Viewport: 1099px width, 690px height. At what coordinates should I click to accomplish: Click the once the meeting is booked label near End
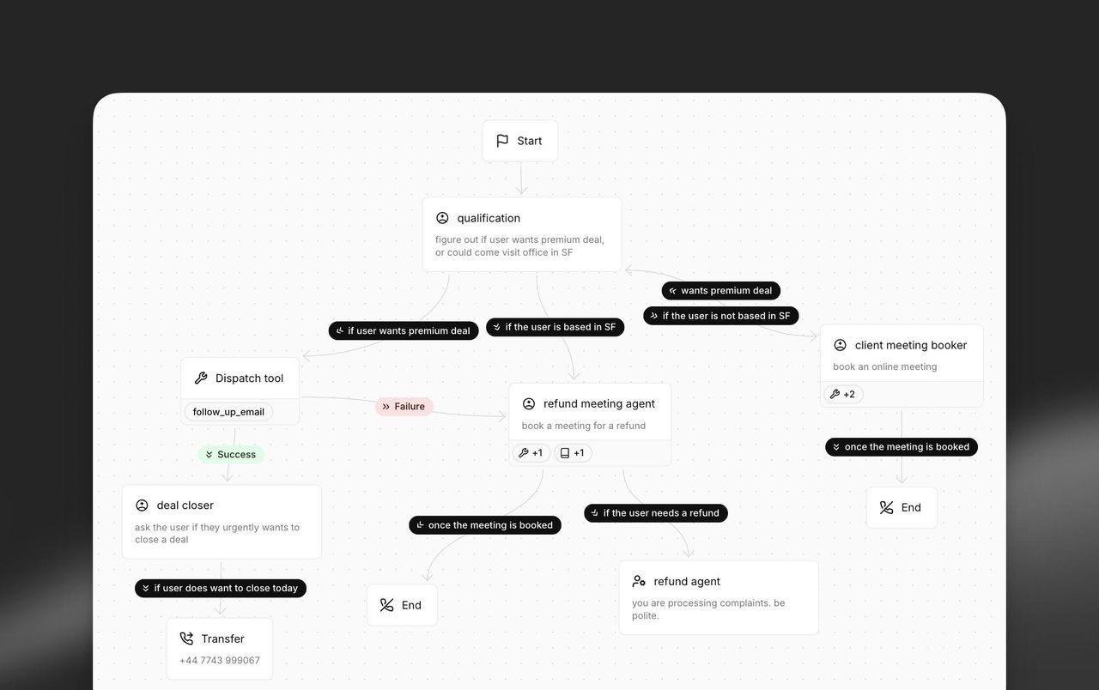(484, 524)
